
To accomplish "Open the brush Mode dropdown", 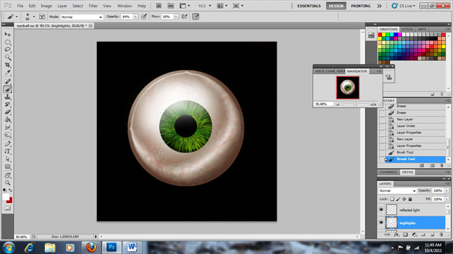I will (x=82, y=17).
